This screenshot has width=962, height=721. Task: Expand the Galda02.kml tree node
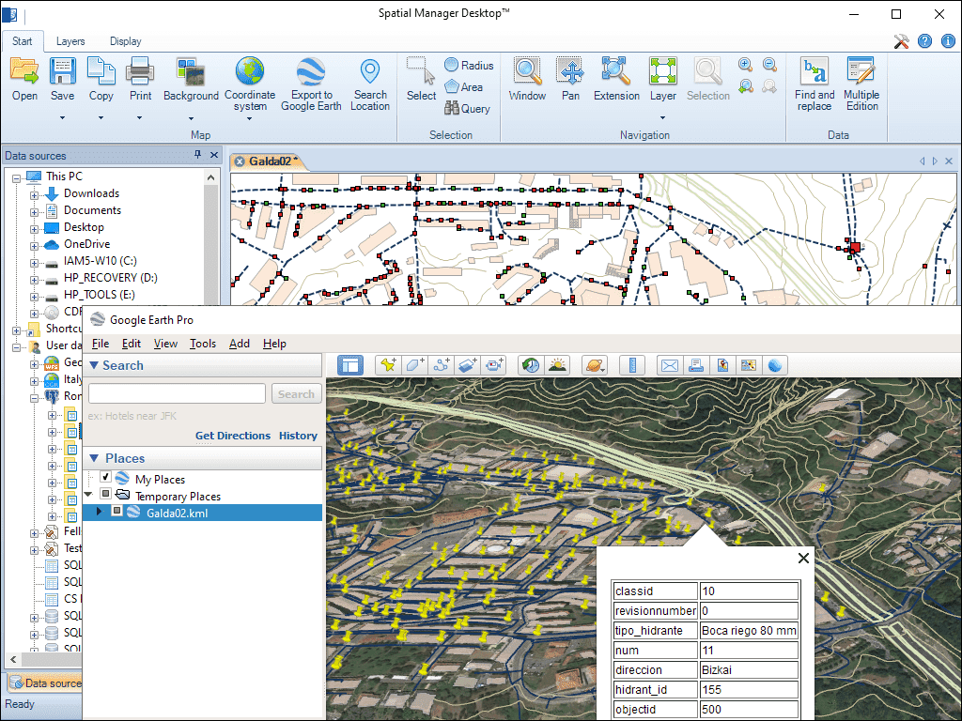[x=100, y=512]
